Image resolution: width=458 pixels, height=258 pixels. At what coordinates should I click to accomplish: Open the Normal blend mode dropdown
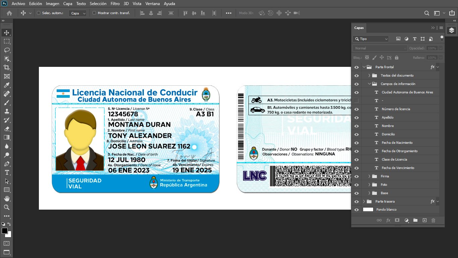380,48
